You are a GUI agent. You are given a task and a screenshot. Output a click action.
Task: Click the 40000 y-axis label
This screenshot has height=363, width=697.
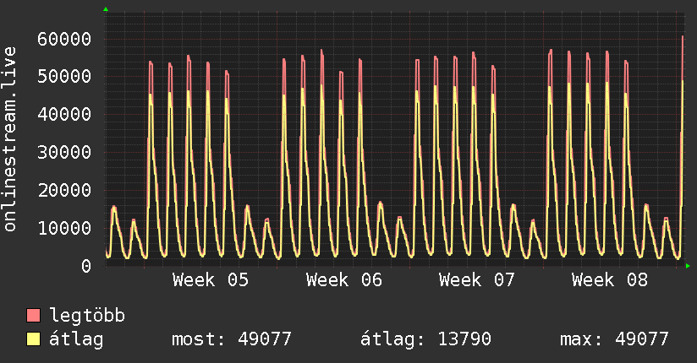(x=64, y=115)
